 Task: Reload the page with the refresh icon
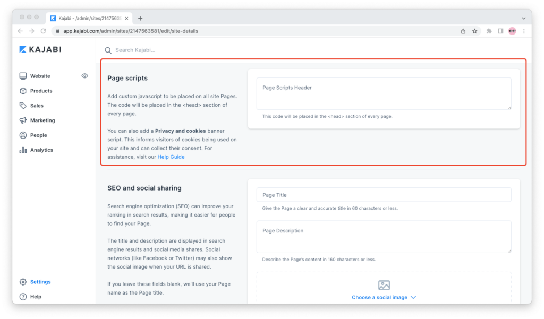point(44,31)
